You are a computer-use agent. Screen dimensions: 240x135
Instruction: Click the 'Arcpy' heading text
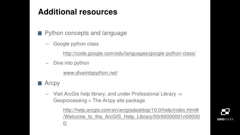click(x=52, y=83)
